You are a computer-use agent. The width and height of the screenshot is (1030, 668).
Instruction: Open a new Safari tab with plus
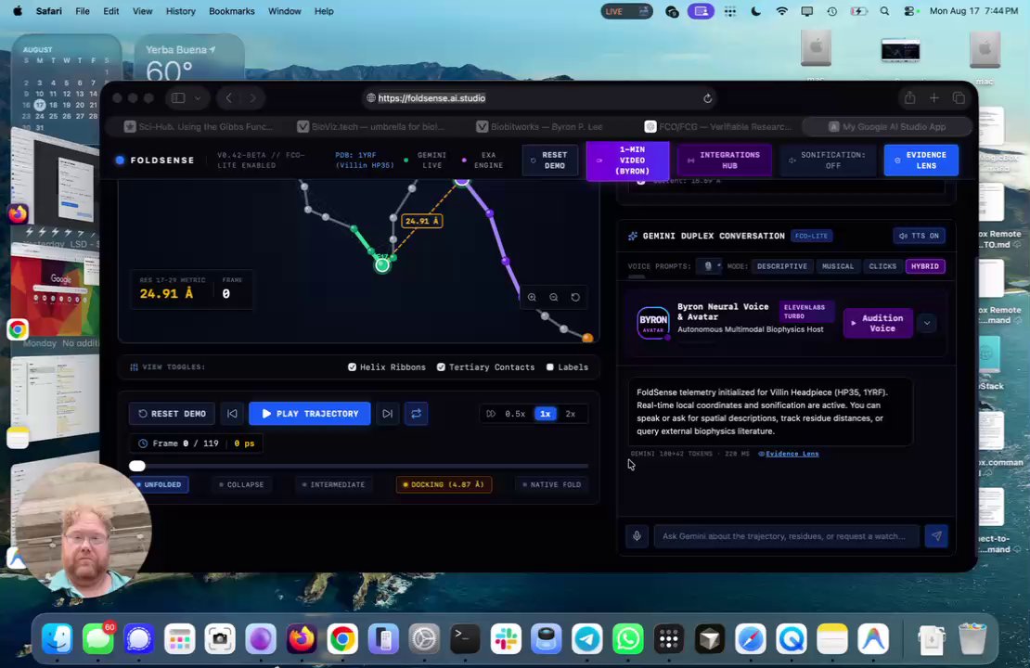pos(934,98)
